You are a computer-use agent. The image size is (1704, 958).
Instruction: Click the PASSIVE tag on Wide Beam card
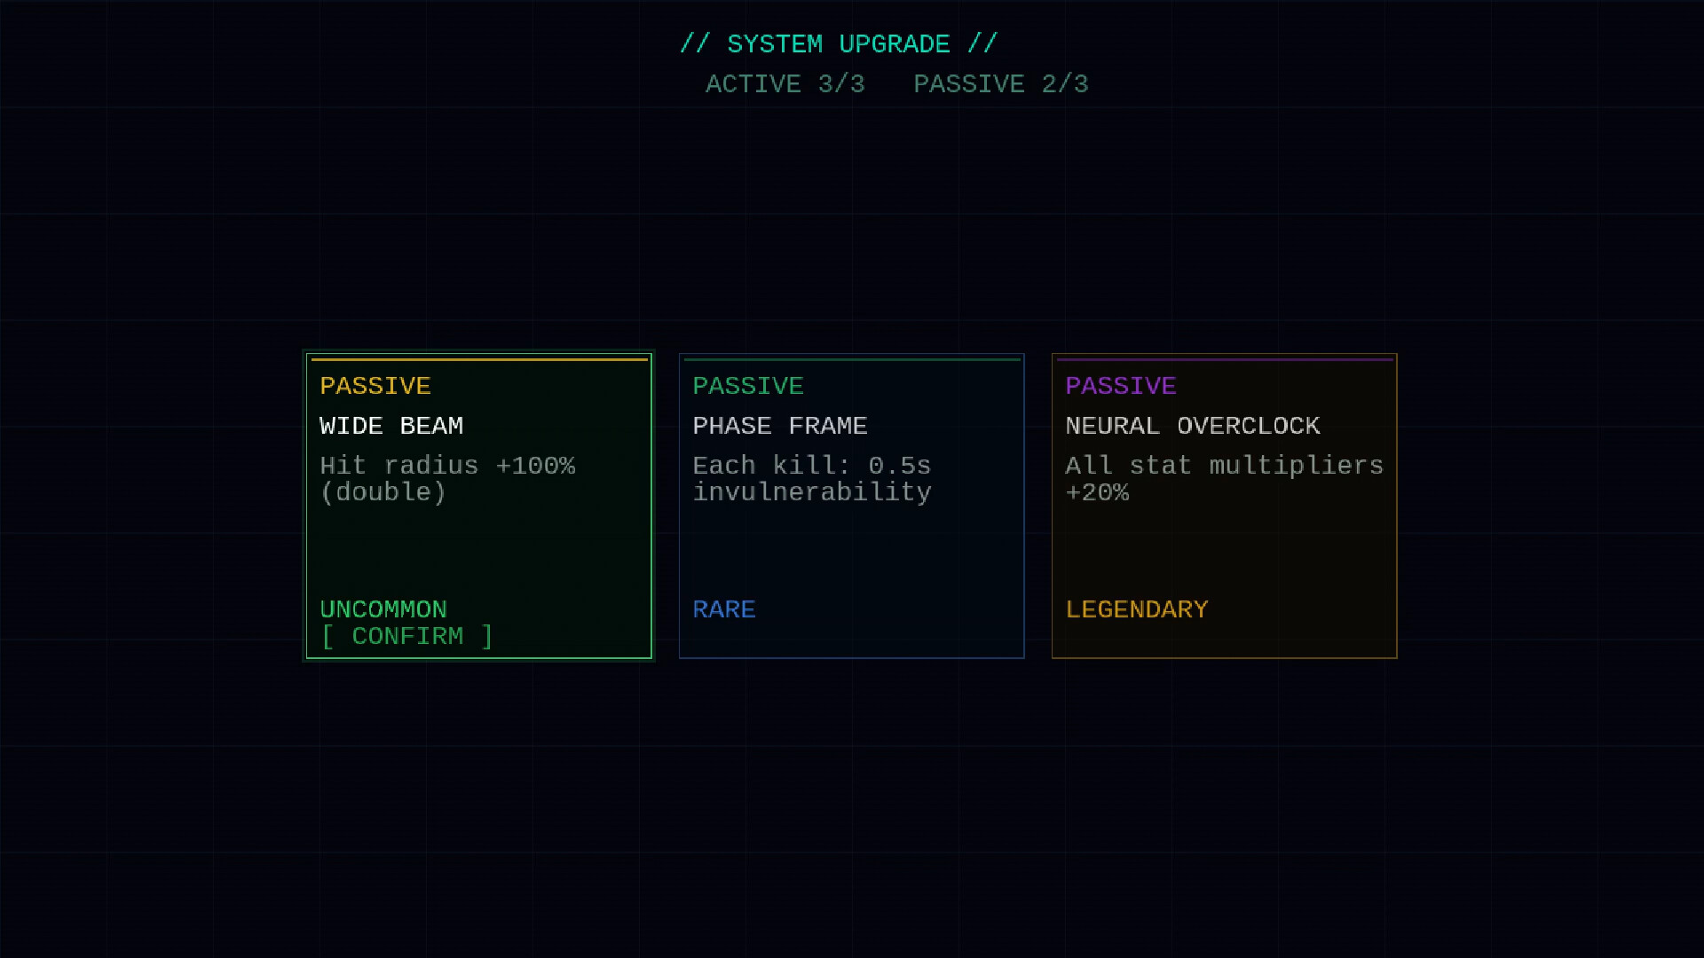coord(375,386)
